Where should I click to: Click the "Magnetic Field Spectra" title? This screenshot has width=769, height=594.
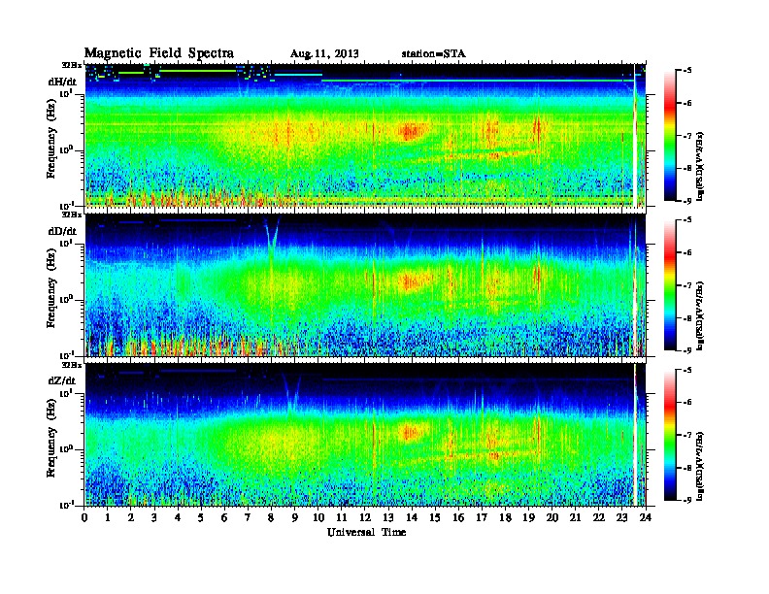pos(159,53)
